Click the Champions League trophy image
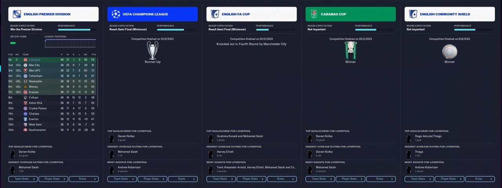This screenshot has height=188, width=502. tap(153, 50)
